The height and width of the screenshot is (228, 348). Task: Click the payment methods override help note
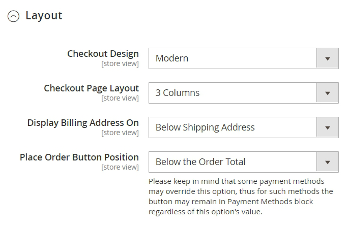coord(241,197)
